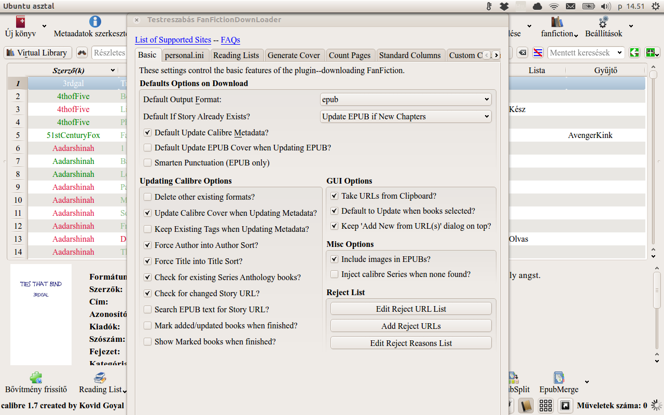664x415 pixels.
Task: Open Beállítások gears icon
Action: point(603,22)
